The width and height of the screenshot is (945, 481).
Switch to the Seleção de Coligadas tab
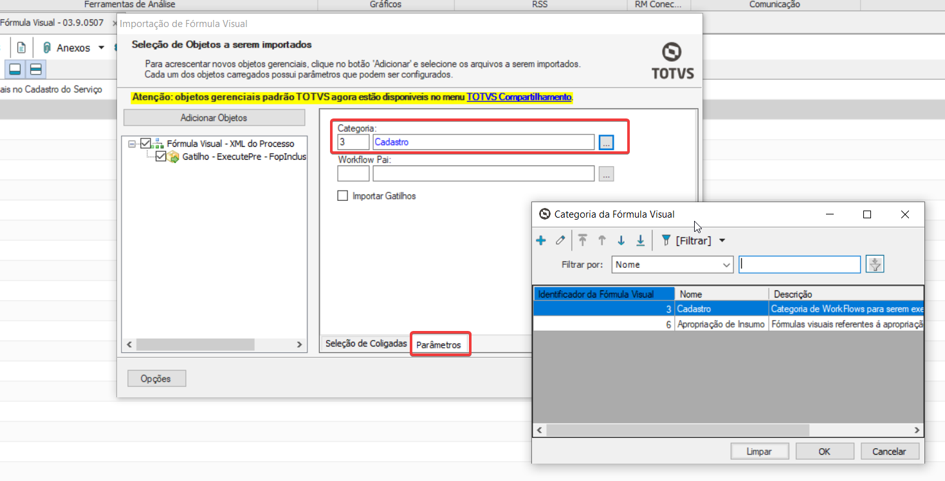tap(366, 344)
